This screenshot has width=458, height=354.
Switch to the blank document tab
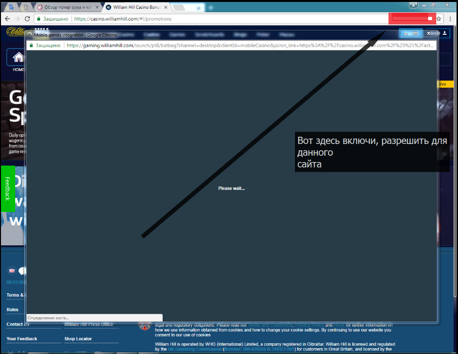25,7
